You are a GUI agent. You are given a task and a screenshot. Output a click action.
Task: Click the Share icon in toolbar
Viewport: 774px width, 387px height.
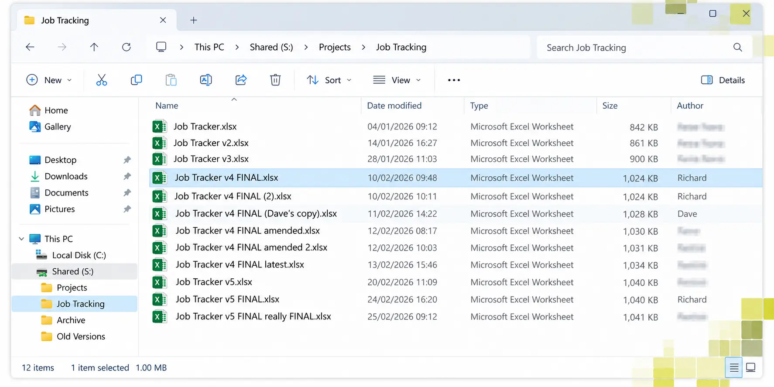pyautogui.click(x=241, y=80)
